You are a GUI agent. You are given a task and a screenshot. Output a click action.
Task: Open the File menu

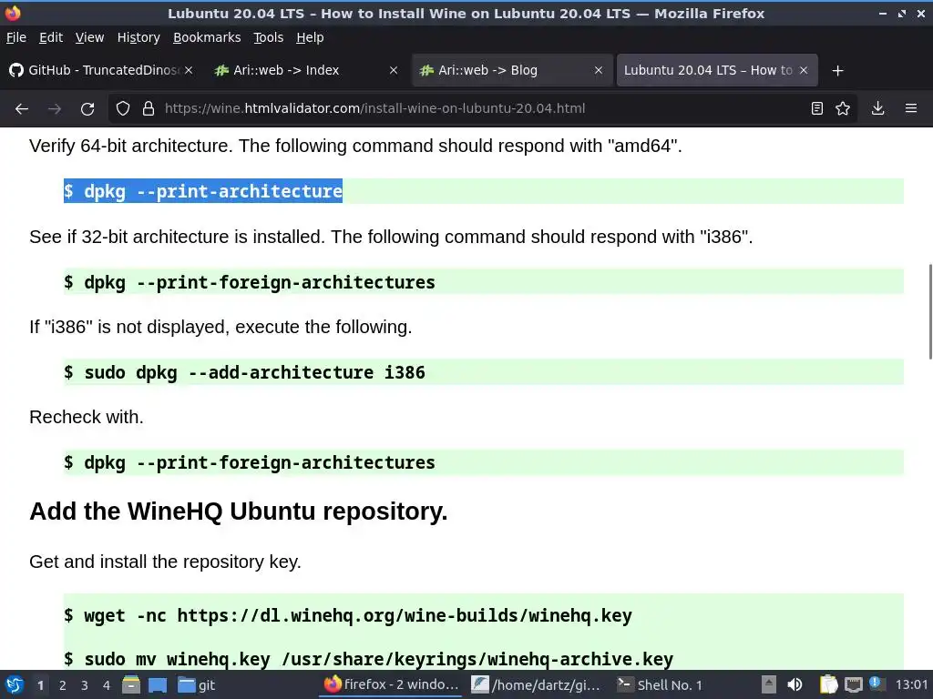point(16,37)
